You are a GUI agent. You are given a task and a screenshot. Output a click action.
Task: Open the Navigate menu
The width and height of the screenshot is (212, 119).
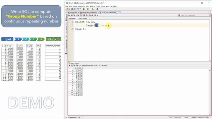[81, 6]
